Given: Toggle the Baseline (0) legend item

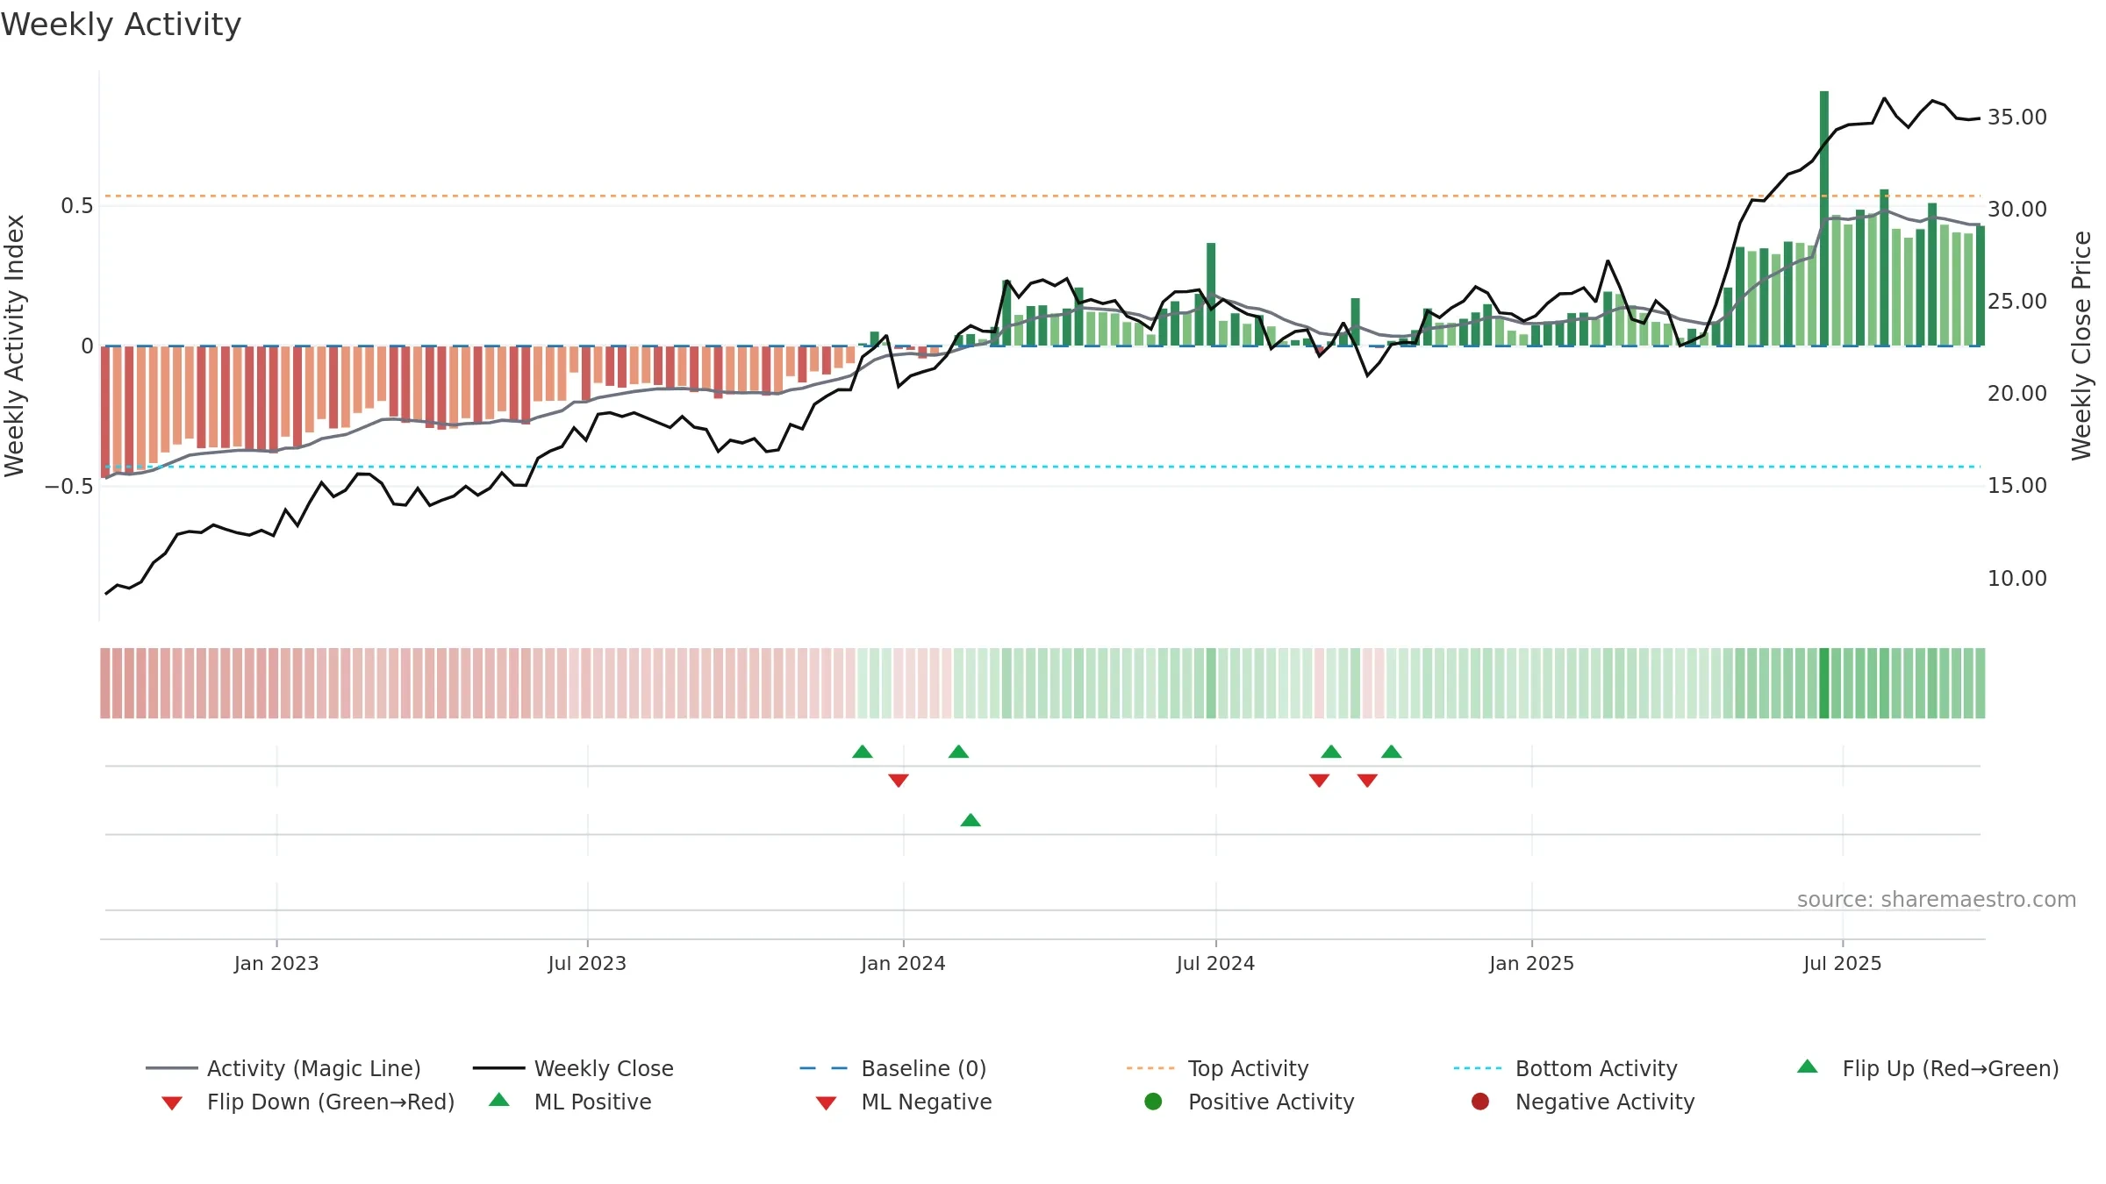Looking at the screenshot, I should click(x=893, y=1068).
